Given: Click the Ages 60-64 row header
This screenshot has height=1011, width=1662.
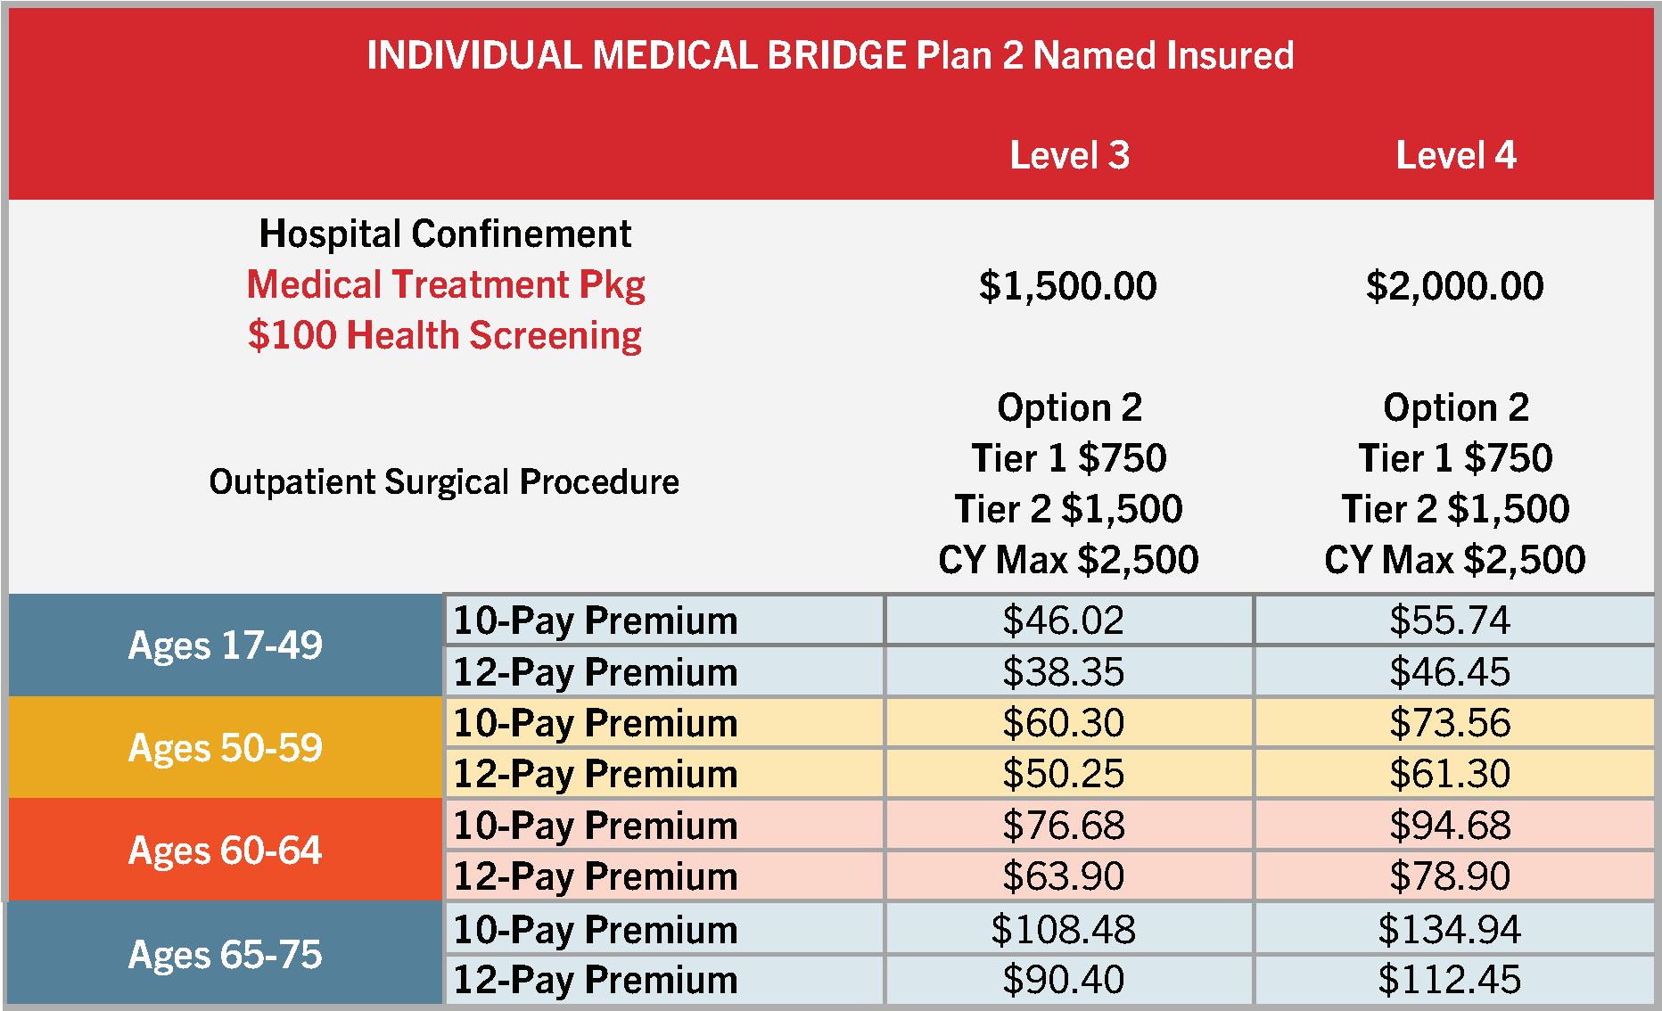Looking at the screenshot, I should 226,850.
